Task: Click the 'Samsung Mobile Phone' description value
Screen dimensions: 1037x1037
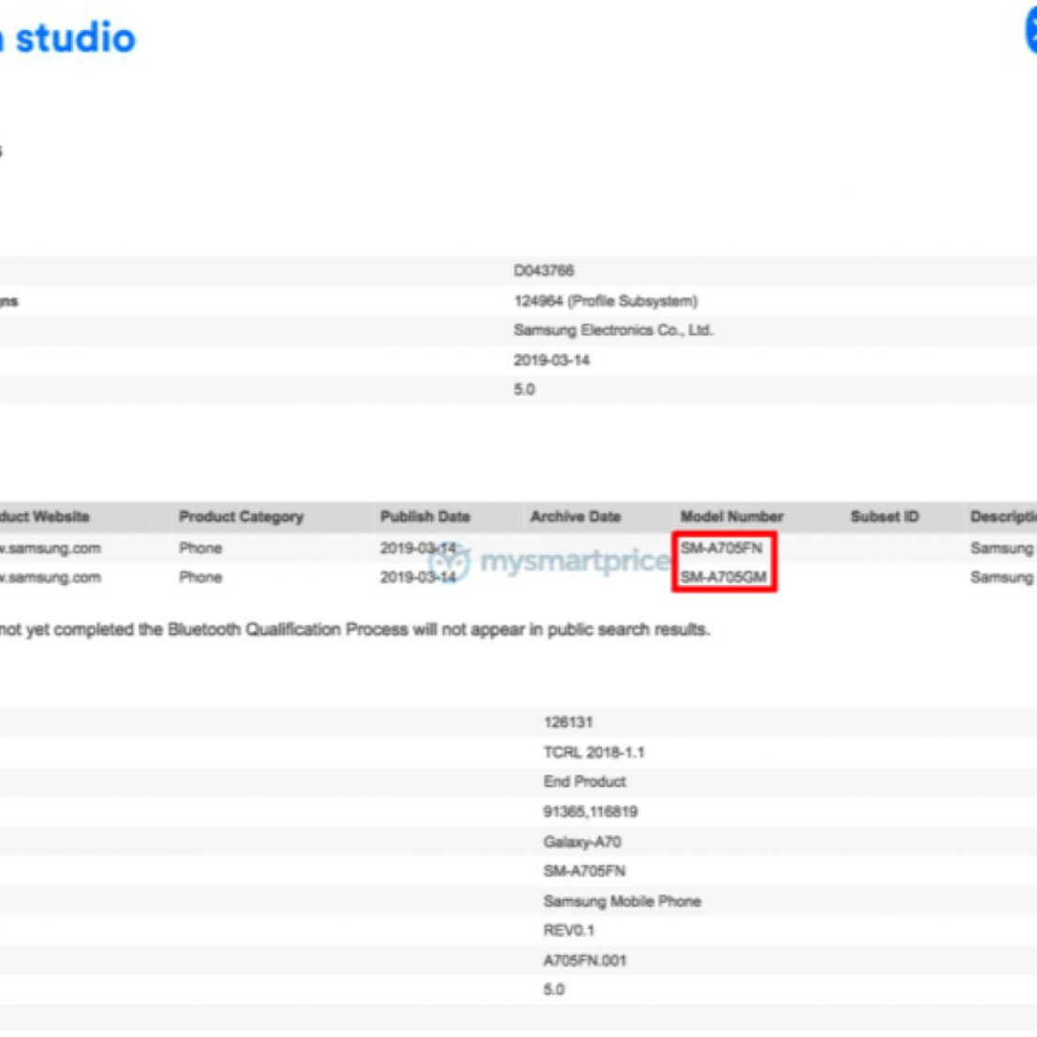Action: pyautogui.click(x=622, y=901)
